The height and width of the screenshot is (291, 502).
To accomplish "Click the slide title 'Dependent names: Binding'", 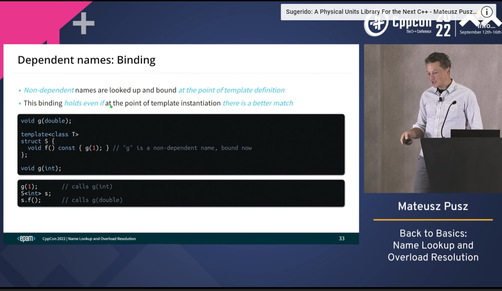I will (x=86, y=60).
